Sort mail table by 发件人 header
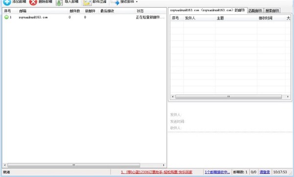 tap(190, 18)
